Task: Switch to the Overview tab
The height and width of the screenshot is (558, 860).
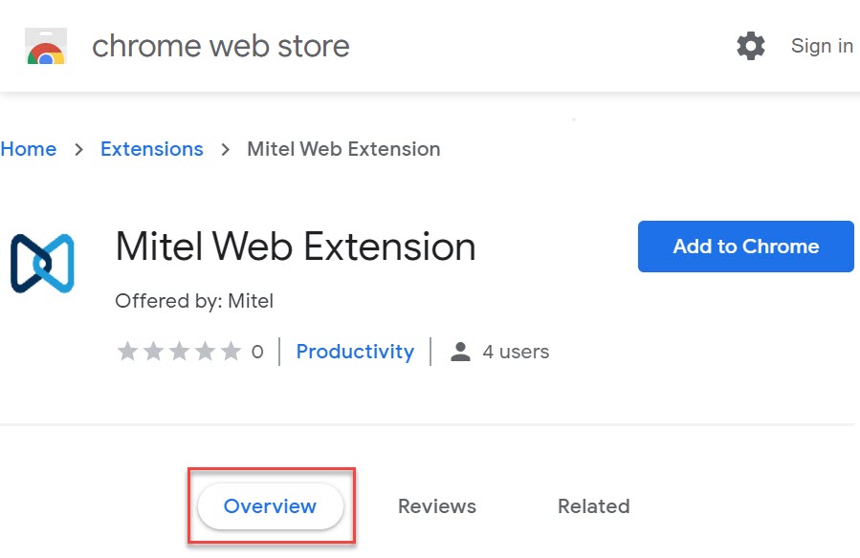Action: [270, 506]
